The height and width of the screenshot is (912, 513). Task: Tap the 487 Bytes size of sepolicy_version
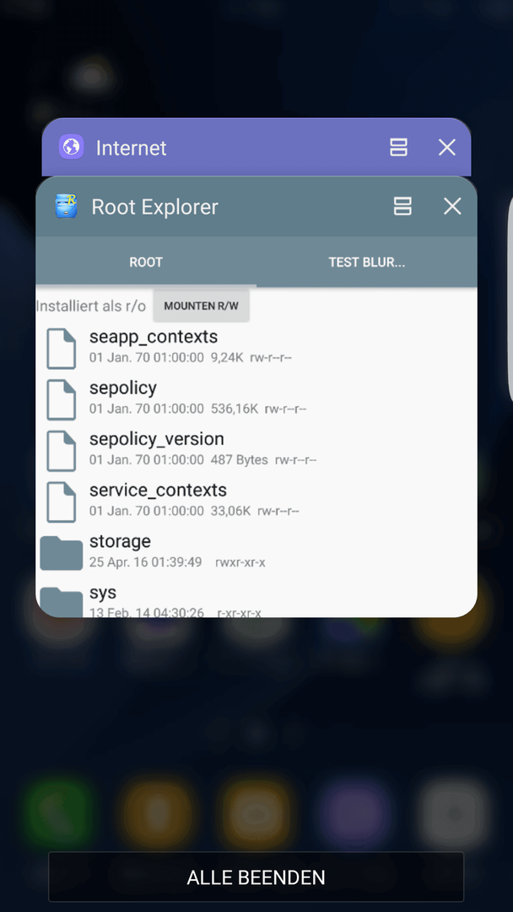(x=240, y=460)
